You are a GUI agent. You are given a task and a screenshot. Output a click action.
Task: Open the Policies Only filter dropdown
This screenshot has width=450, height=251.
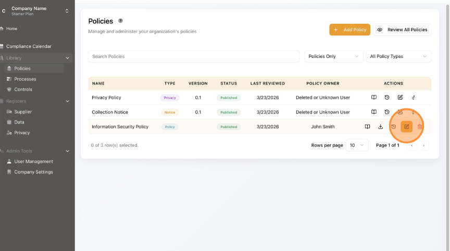[334, 56]
